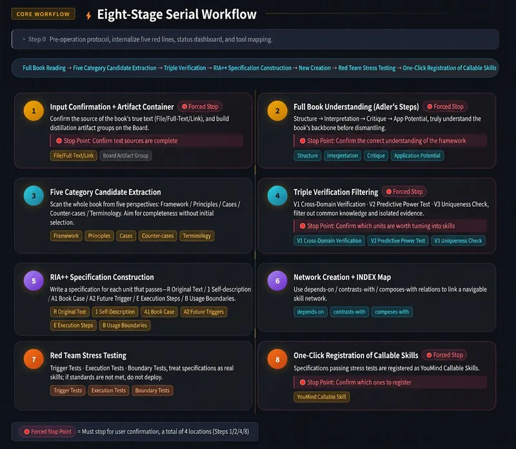Open the Full Book Reading link
The image size is (516, 449).
pos(44,68)
